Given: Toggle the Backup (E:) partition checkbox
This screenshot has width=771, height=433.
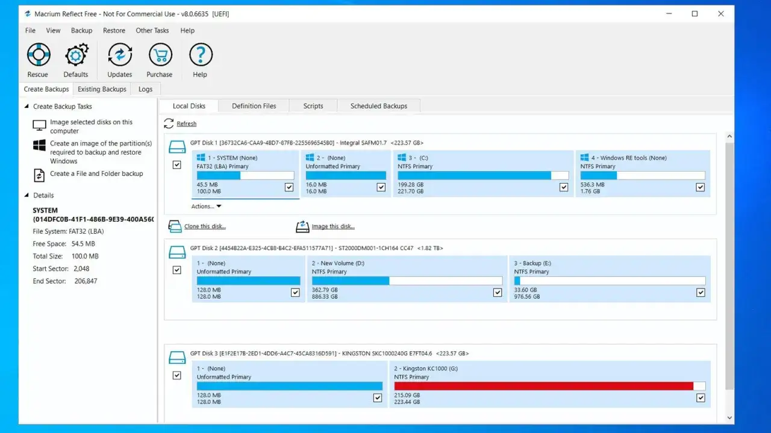Looking at the screenshot, I should (701, 293).
